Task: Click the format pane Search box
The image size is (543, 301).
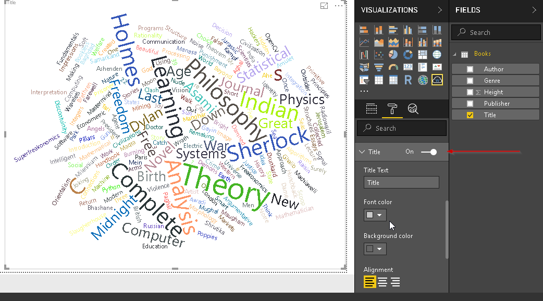Action: coord(402,128)
